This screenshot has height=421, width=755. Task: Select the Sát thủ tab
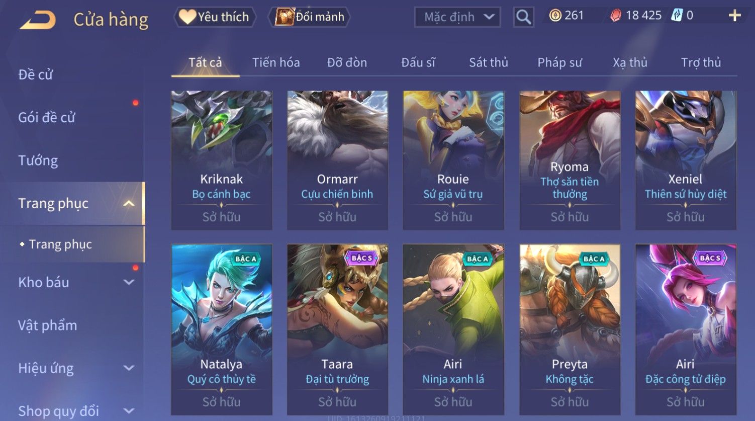coord(489,62)
